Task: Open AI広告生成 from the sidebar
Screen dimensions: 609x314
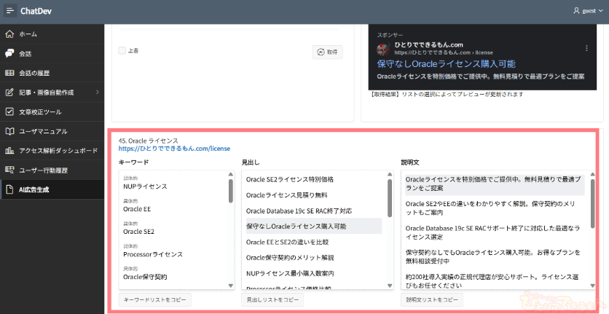Action: [39, 190]
